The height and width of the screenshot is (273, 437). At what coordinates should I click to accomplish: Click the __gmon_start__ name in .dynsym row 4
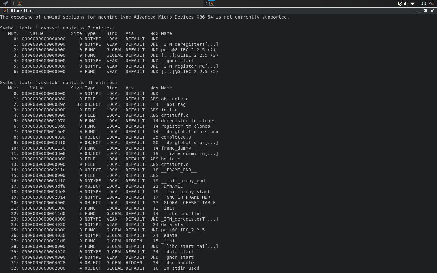coord(180,61)
